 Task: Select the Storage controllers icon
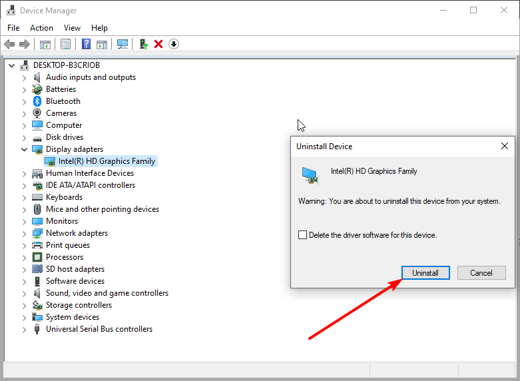[x=37, y=305]
